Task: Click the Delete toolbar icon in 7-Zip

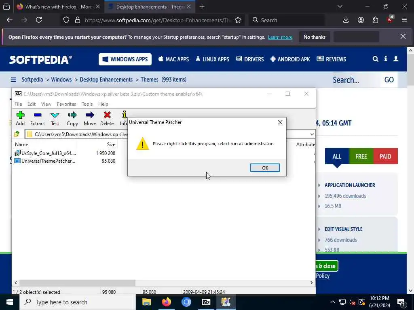Action: (107, 118)
